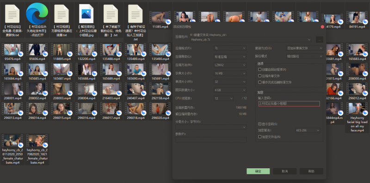Select file 132200.mp4
This screenshot has width=370, height=183.
86,52
